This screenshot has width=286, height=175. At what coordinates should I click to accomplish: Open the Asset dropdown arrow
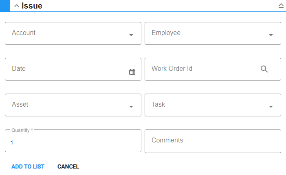[x=131, y=107]
